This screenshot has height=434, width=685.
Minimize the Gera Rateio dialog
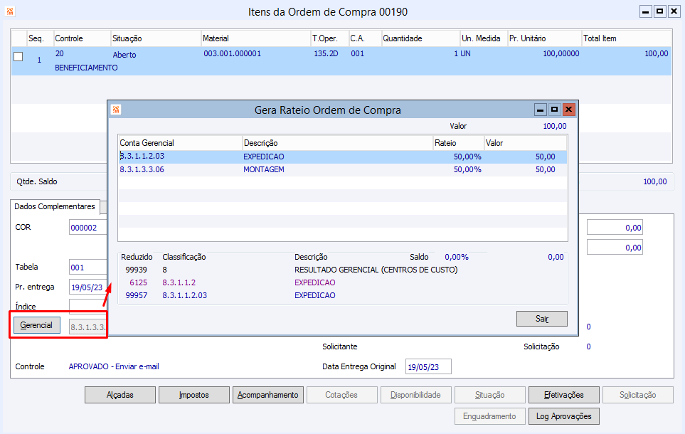pyautogui.click(x=541, y=110)
